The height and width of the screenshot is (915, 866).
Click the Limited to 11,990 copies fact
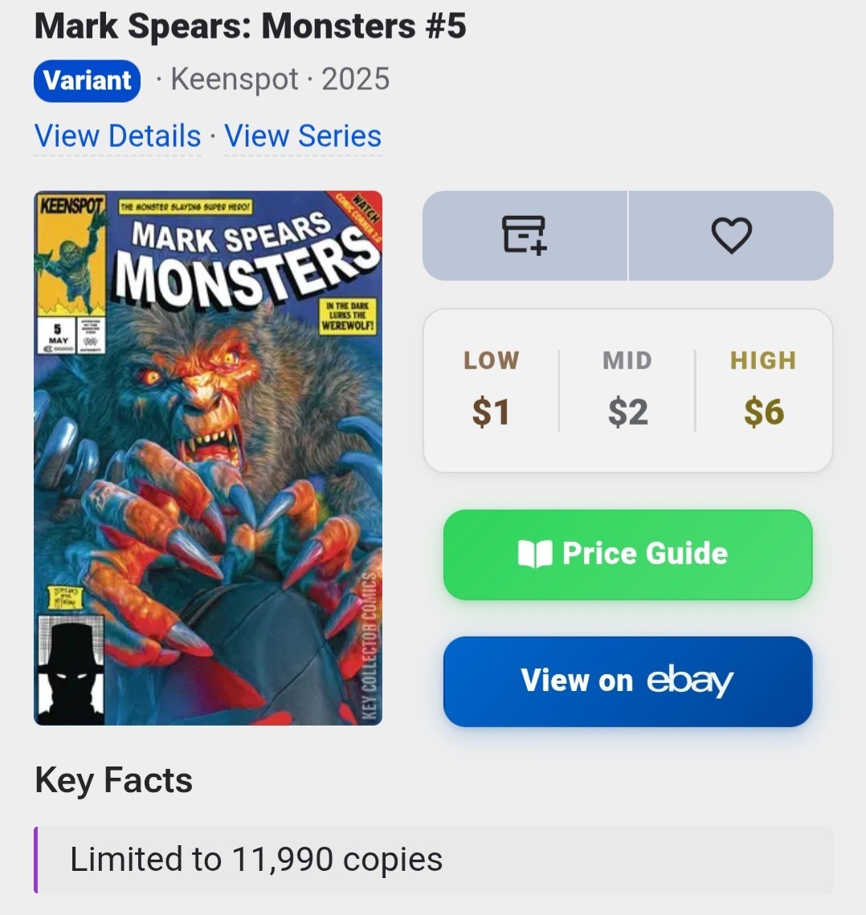point(255,860)
